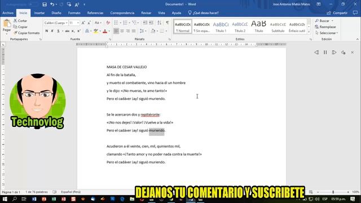Apply yellow text highlight color
The height and width of the screenshot is (203, 361).
click(x=96, y=31)
